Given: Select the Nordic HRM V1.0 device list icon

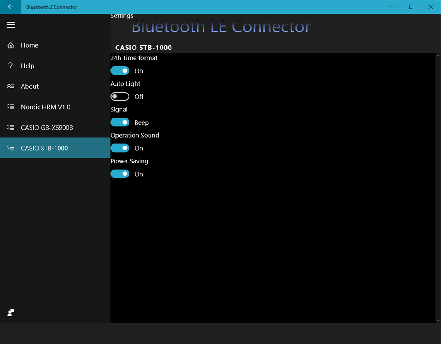Looking at the screenshot, I should (10, 107).
